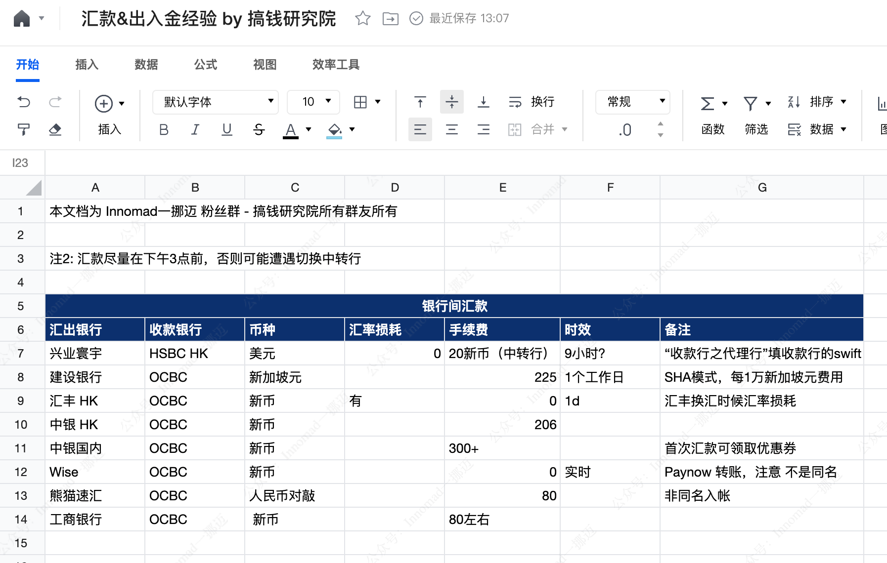Image resolution: width=887 pixels, height=563 pixels.
Task: Click the 汇率损耗 column header cell
Action: (x=394, y=330)
